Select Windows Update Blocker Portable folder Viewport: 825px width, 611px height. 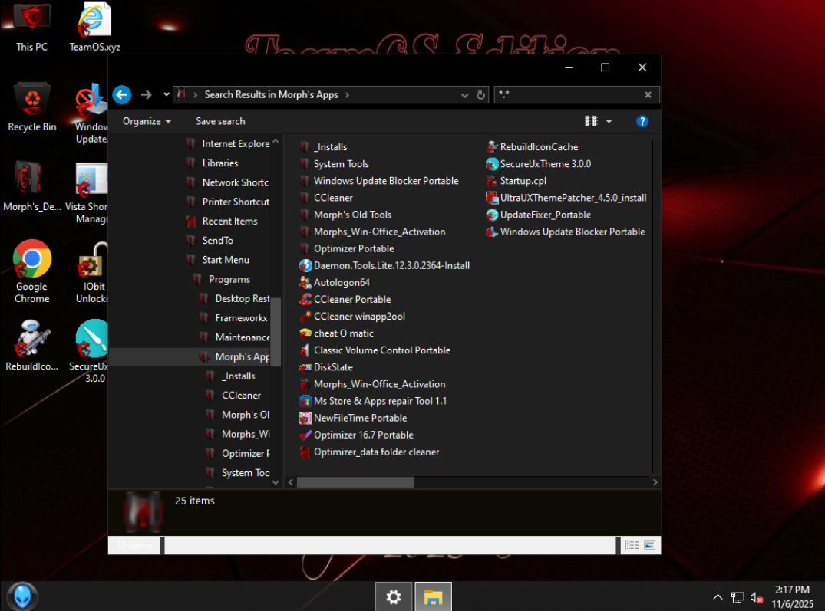(386, 181)
